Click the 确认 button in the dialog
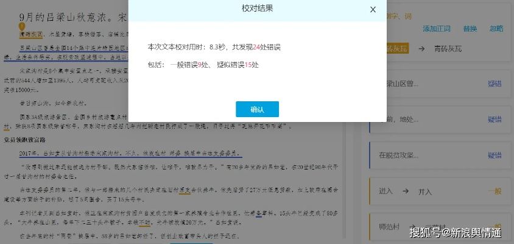Screen dimensions: 514x244 pyautogui.click(x=257, y=109)
